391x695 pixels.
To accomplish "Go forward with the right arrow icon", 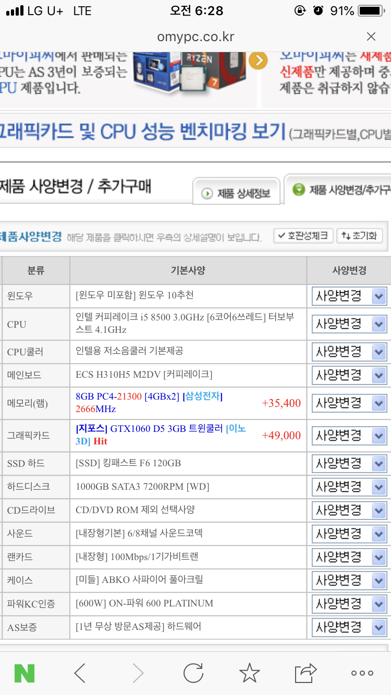I will pyautogui.click(x=138, y=673).
